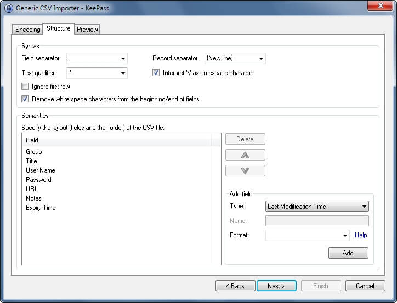The width and height of the screenshot is (397, 303).
Task: Click the KeePass lock icon in title bar
Action: [x=8, y=8]
